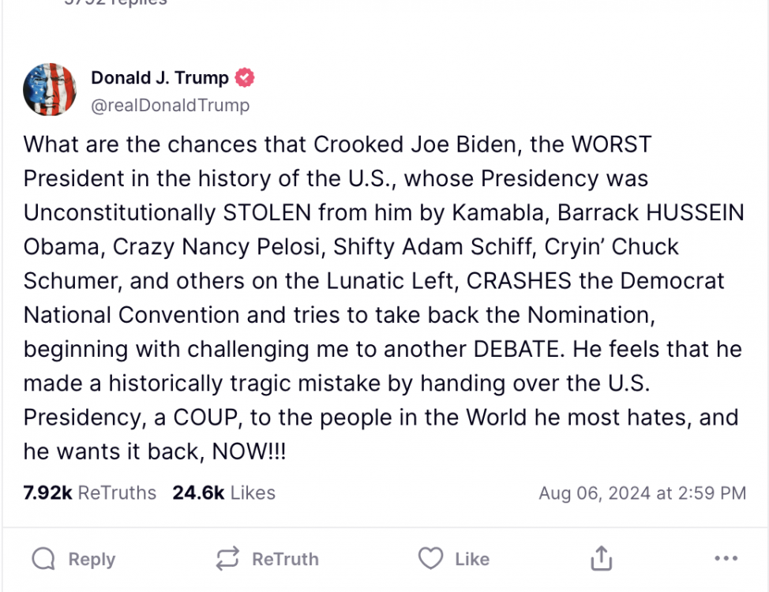Image resolution: width=769 pixels, height=592 pixels.
Task: Click the Aug 06, 2024 timestamp
Action: point(642,493)
